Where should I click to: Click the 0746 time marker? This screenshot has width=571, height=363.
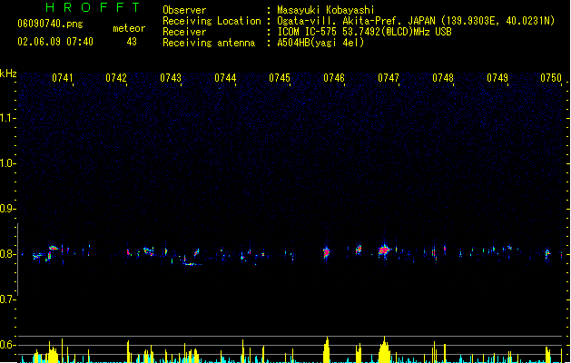(x=334, y=78)
